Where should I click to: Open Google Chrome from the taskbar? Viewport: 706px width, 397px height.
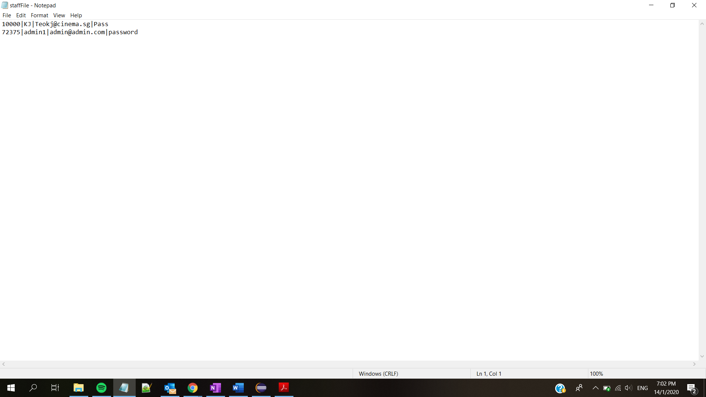(193, 388)
